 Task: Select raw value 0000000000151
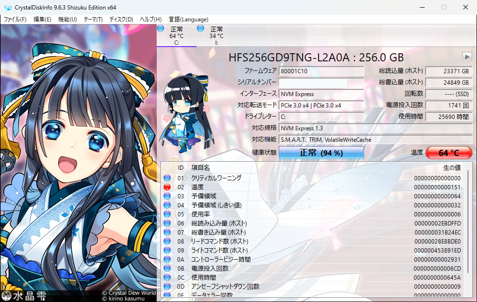[x=437, y=187]
